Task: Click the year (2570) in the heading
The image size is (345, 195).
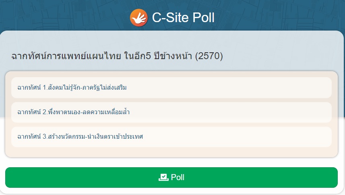Action: (209, 56)
